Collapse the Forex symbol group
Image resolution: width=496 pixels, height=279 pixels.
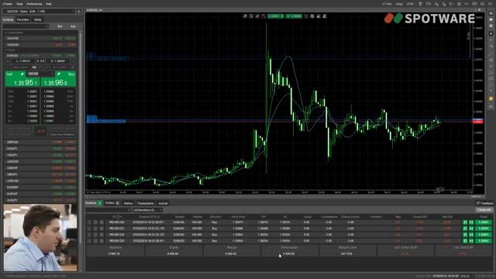[x=5, y=50]
